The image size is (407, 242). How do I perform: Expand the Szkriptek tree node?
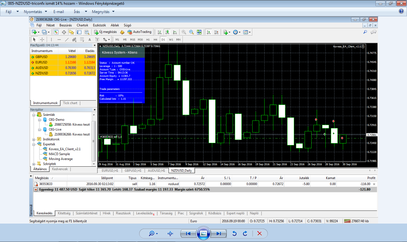click(34, 164)
